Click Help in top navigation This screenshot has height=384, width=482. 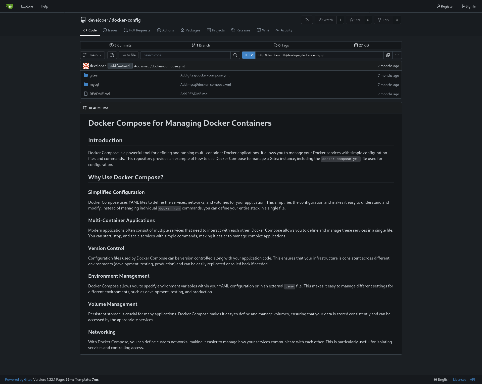(x=44, y=6)
